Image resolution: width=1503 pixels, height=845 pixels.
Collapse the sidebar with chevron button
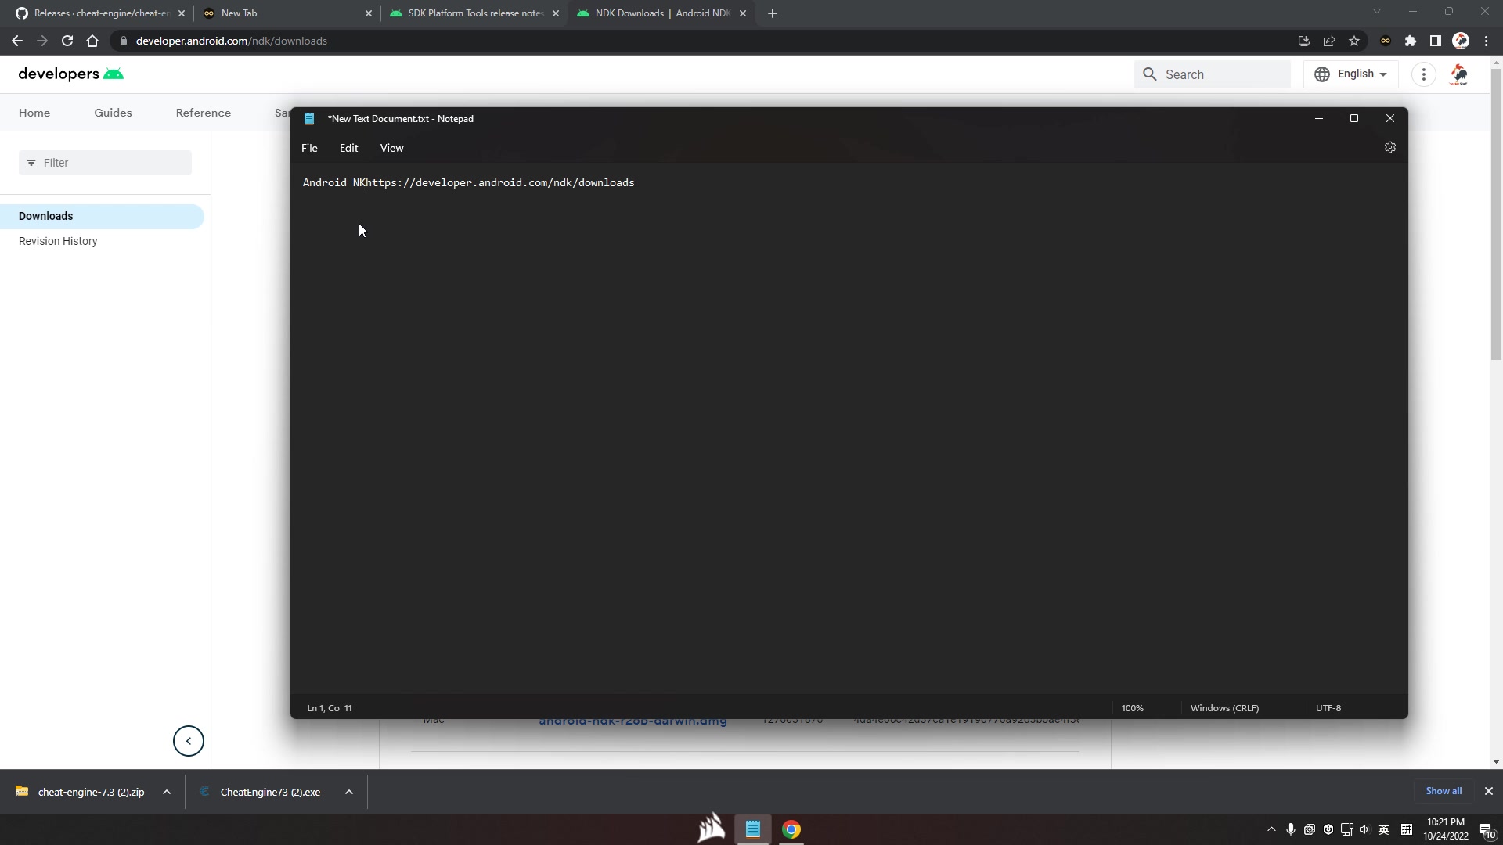click(x=188, y=740)
